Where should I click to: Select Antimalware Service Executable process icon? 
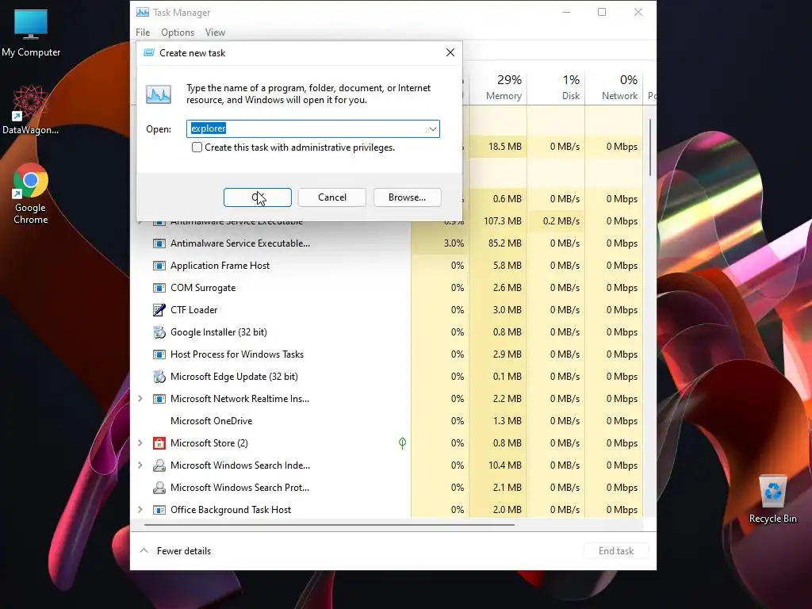pyautogui.click(x=159, y=243)
